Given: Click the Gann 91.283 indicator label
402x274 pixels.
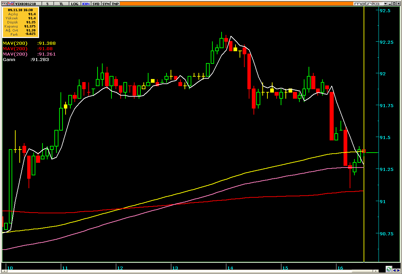Looking at the screenshot, I should pos(25,60).
